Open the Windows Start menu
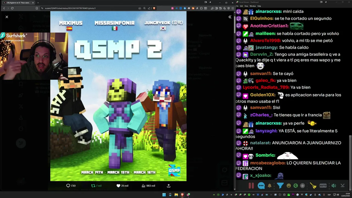This screenshot has height=198, width=352. [x=164, y=195]
